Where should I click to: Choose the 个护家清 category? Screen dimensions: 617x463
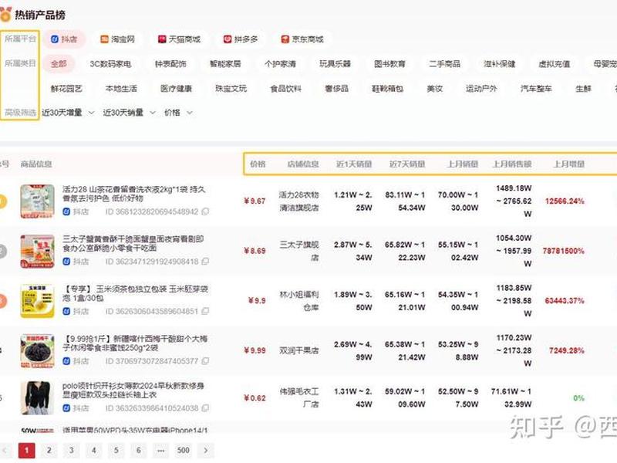click(280, 64)
